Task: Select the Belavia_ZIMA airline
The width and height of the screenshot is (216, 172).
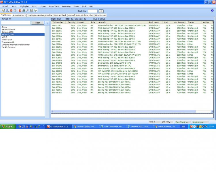Action: [23, 35]
